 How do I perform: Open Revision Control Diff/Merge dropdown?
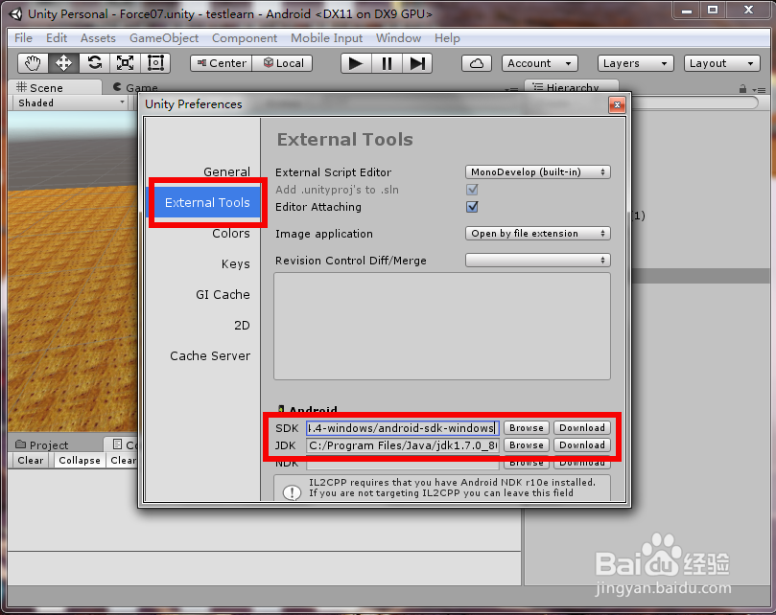tap(537, 260)
